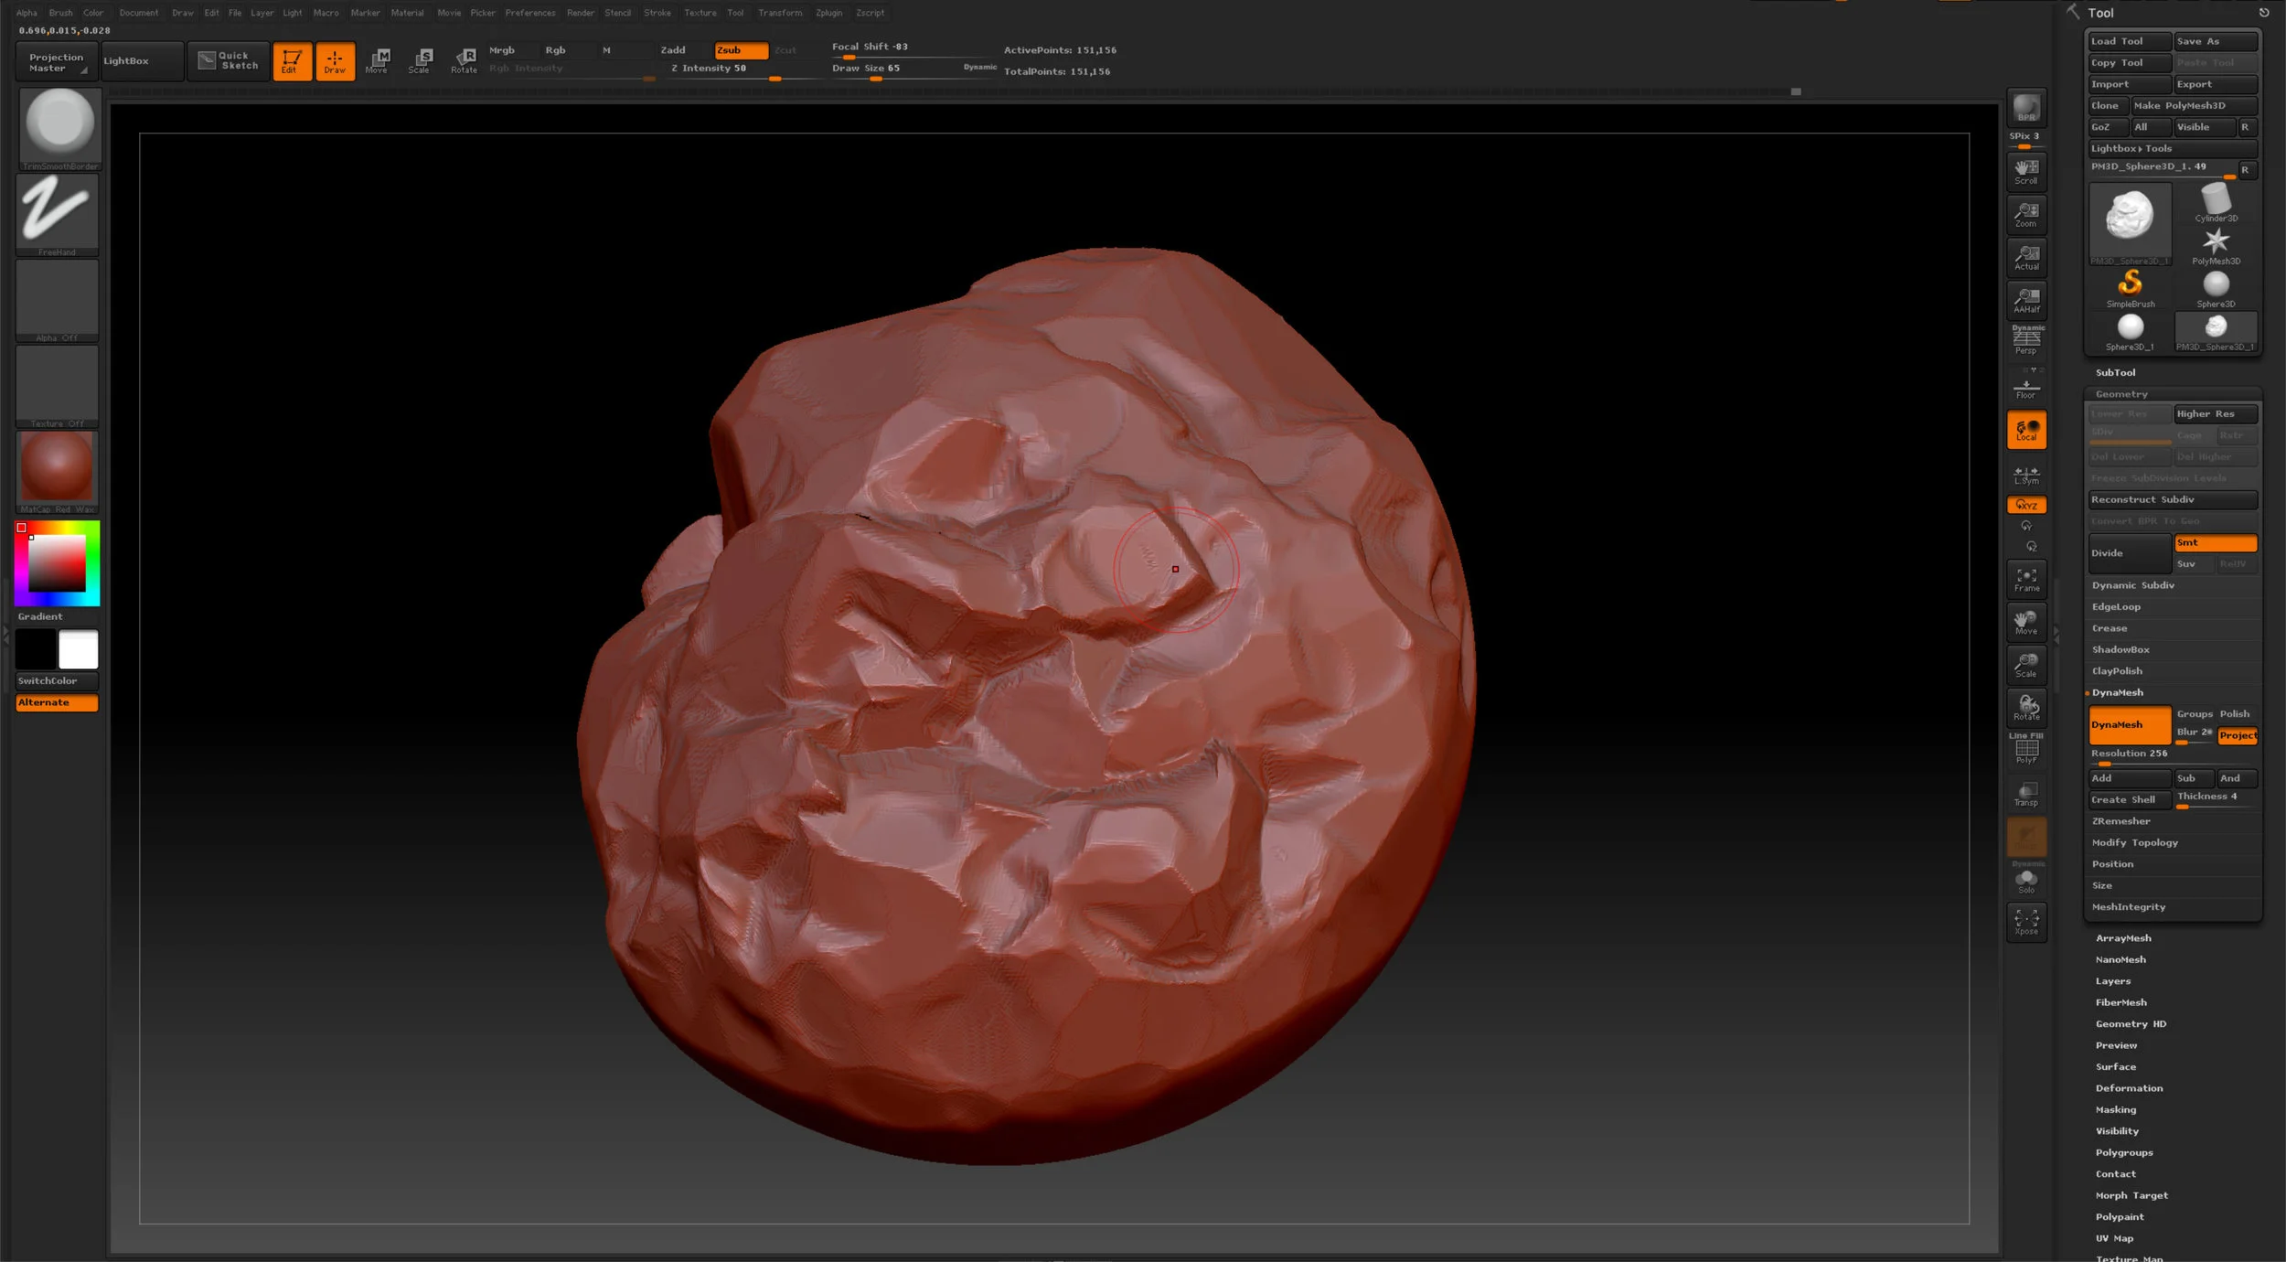Open the MatCap Red Wax material selector
The image size is (2286, 1262).
(59, 472)
